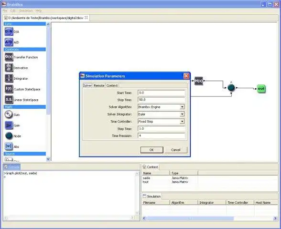
Task: Click the palette scrollbar down arrow
Action: (48, 159)
